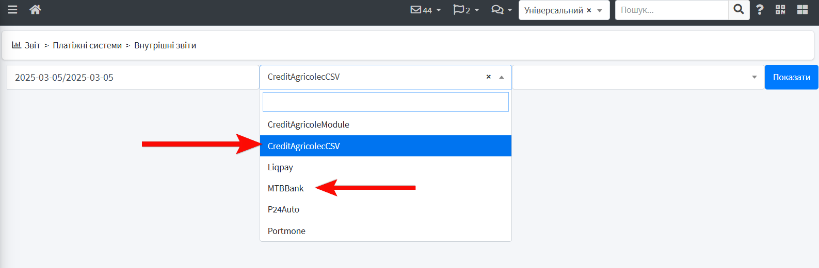
Task: Clear the CreditAgricolecCSV selection
Action: tap(488, 77)
